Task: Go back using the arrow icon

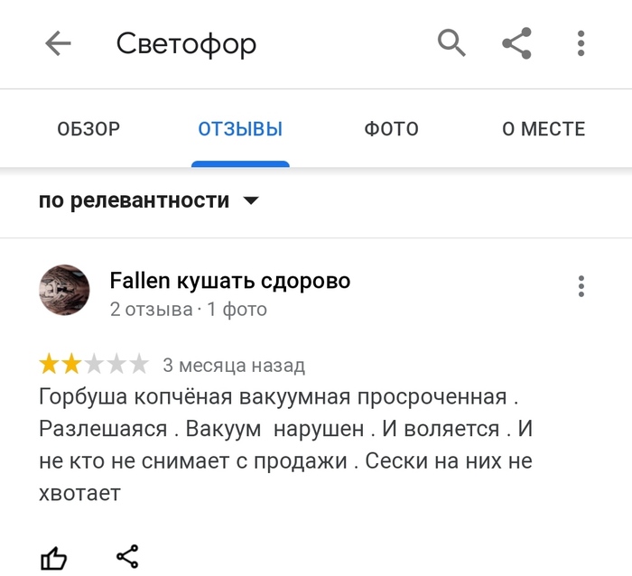Action: pyautogui.click(x=58, y=43)
